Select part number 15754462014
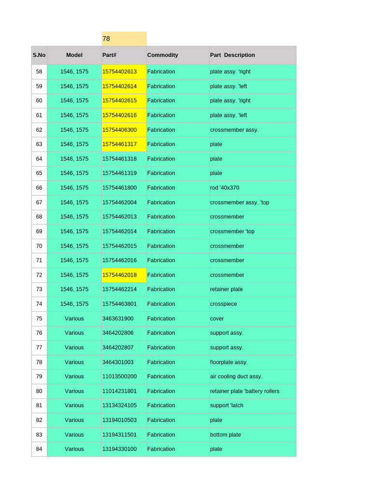 click(124, 231)
